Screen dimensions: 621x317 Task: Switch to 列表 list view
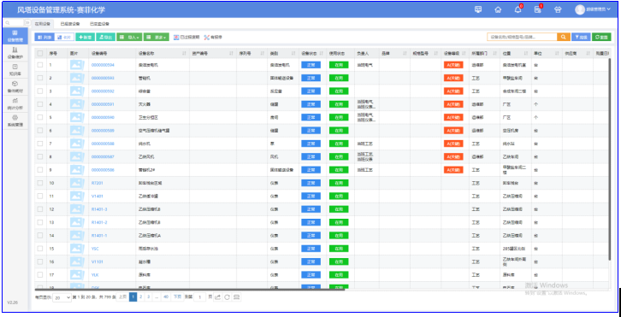click(x=44, y=37)
